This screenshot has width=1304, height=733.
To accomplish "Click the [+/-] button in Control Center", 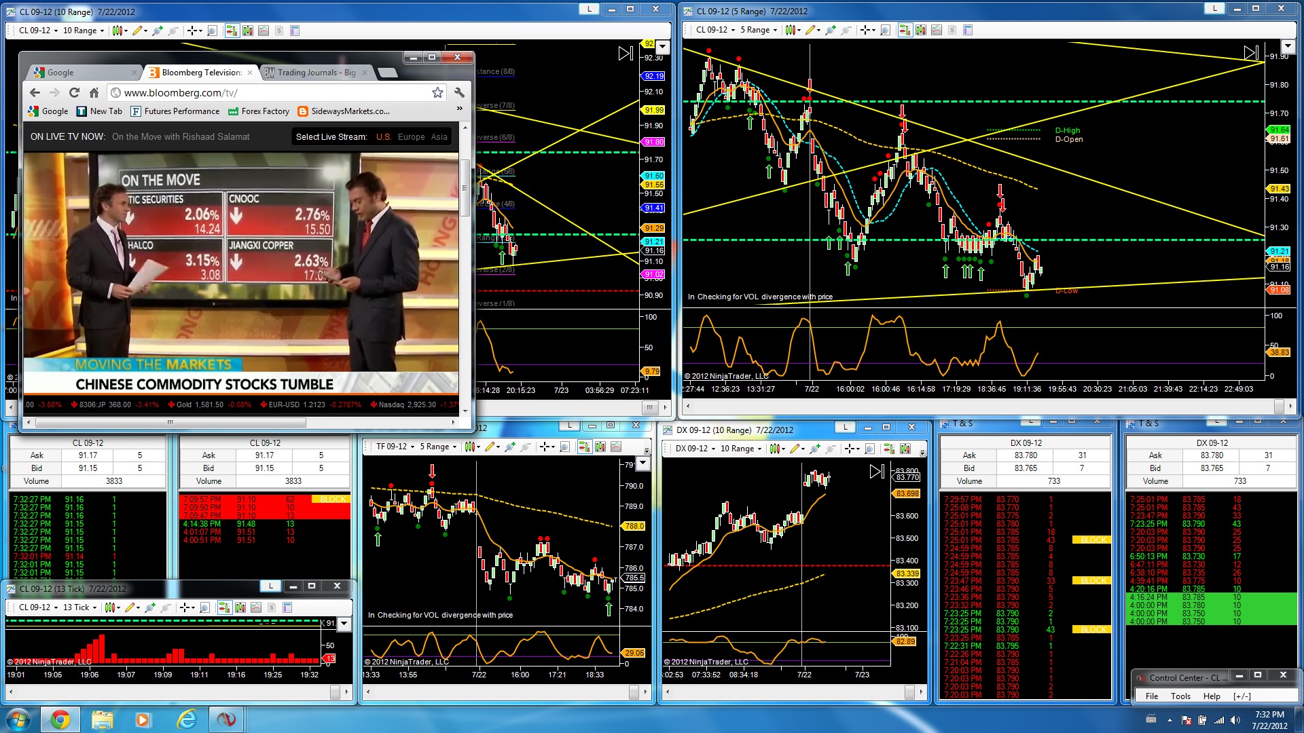I will 1242,696.
